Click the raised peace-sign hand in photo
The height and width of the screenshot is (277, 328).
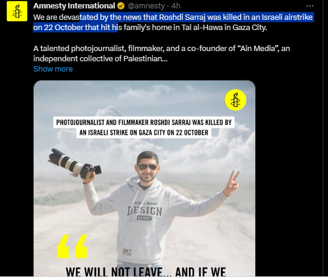(232, 183)
